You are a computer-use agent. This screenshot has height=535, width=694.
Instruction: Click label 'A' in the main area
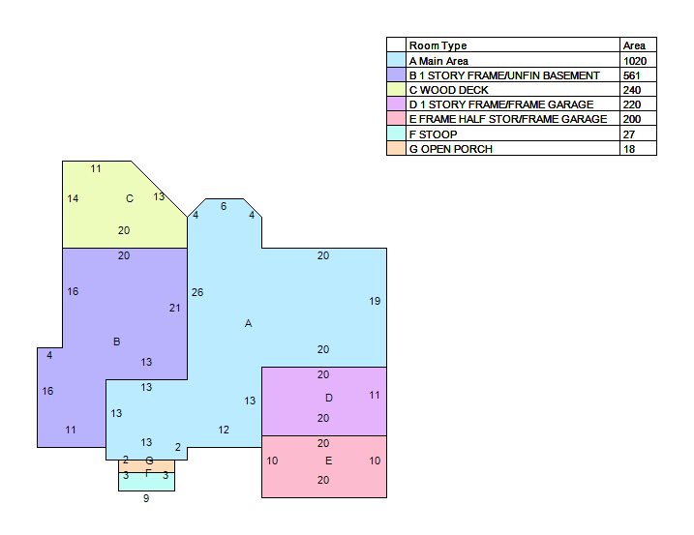click(249, 323)
